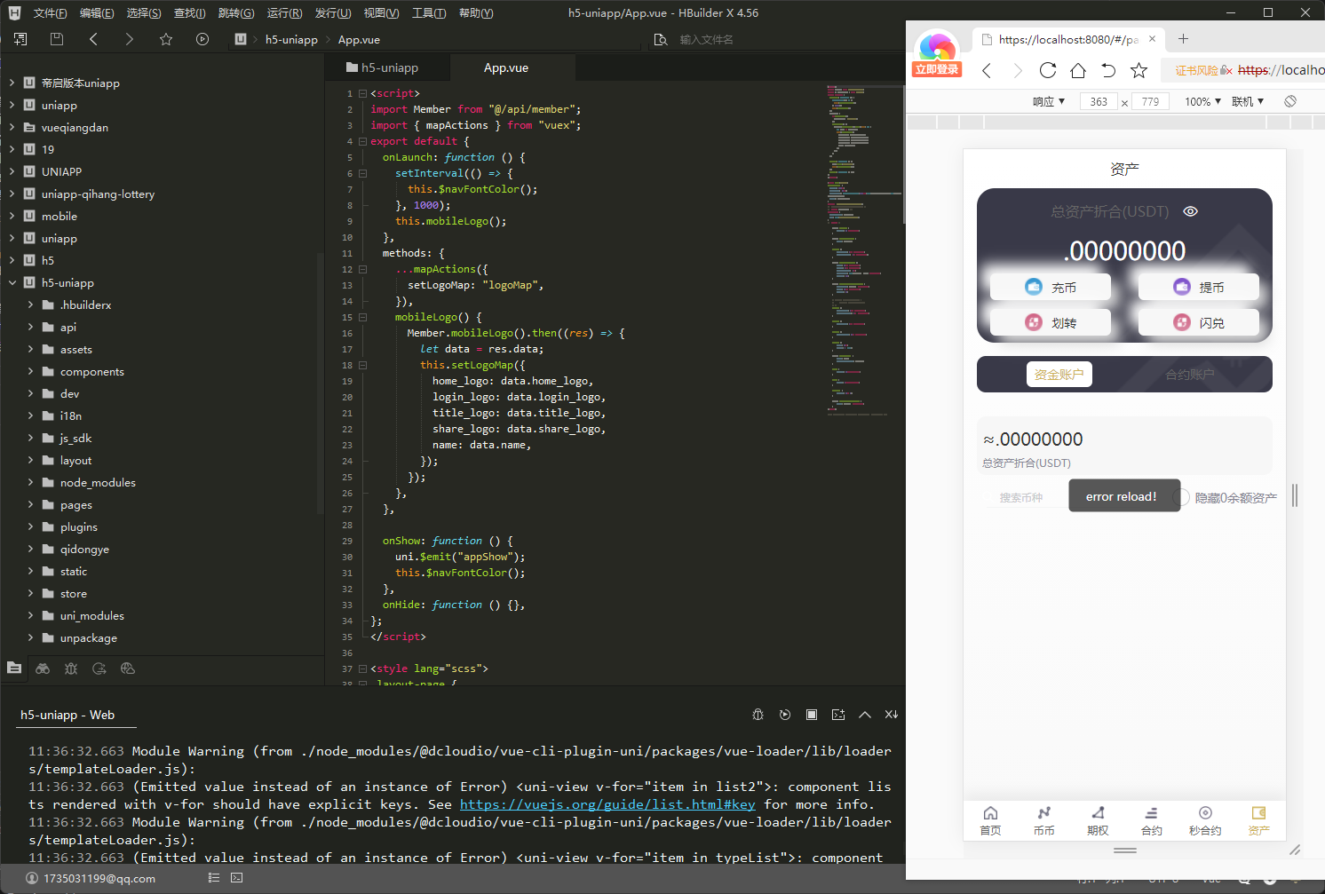This screenshot has width=1325, height=894.
Task: Click the 1735031199@qq.com account in status bar
Action: tap(91, 878)
